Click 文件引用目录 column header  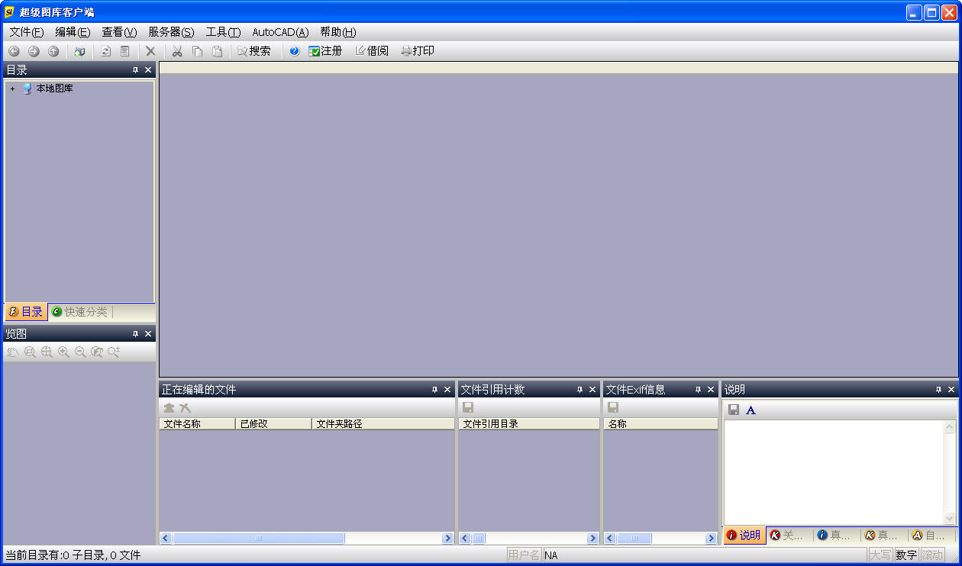529,424
